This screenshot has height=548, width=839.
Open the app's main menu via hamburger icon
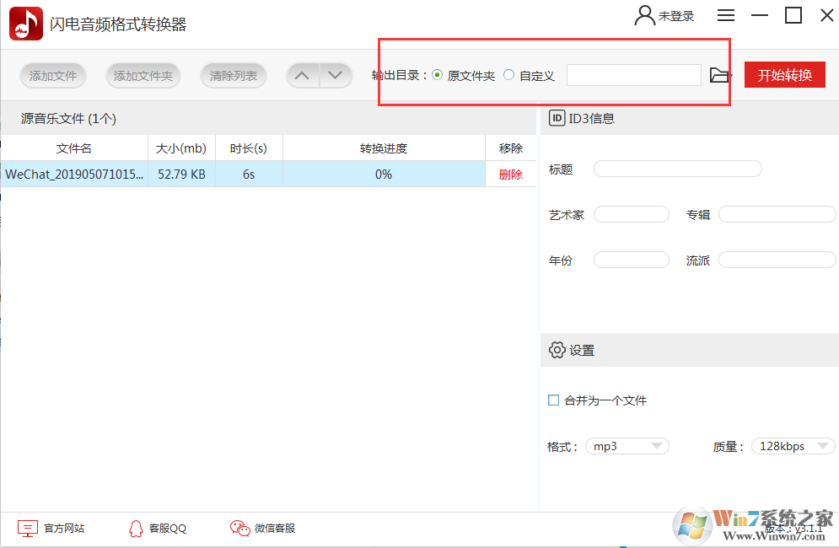coord(726,14)
